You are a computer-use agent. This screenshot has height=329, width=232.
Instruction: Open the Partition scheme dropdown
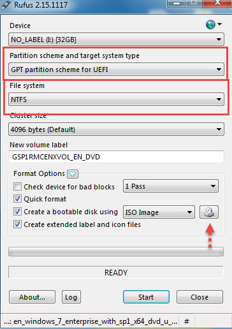tap(116, 69)
